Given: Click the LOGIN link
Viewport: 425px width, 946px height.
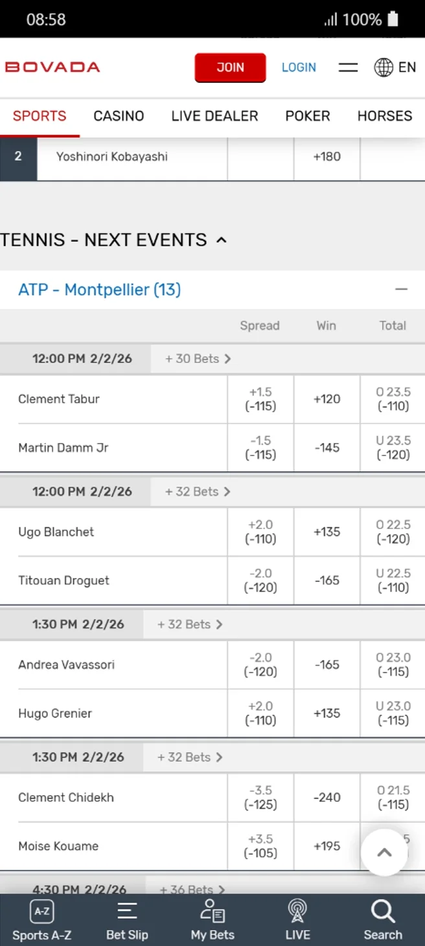Looking at the screenshot, I should pos(299,67).
